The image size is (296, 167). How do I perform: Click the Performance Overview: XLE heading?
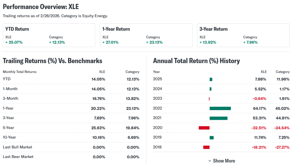(x=41, y=7)
